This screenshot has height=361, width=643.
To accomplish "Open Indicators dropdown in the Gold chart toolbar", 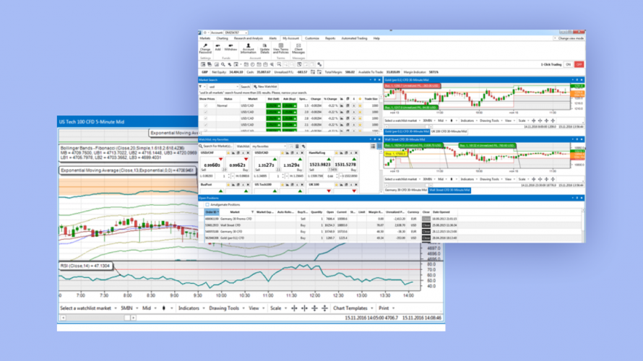I will [469, 121].
